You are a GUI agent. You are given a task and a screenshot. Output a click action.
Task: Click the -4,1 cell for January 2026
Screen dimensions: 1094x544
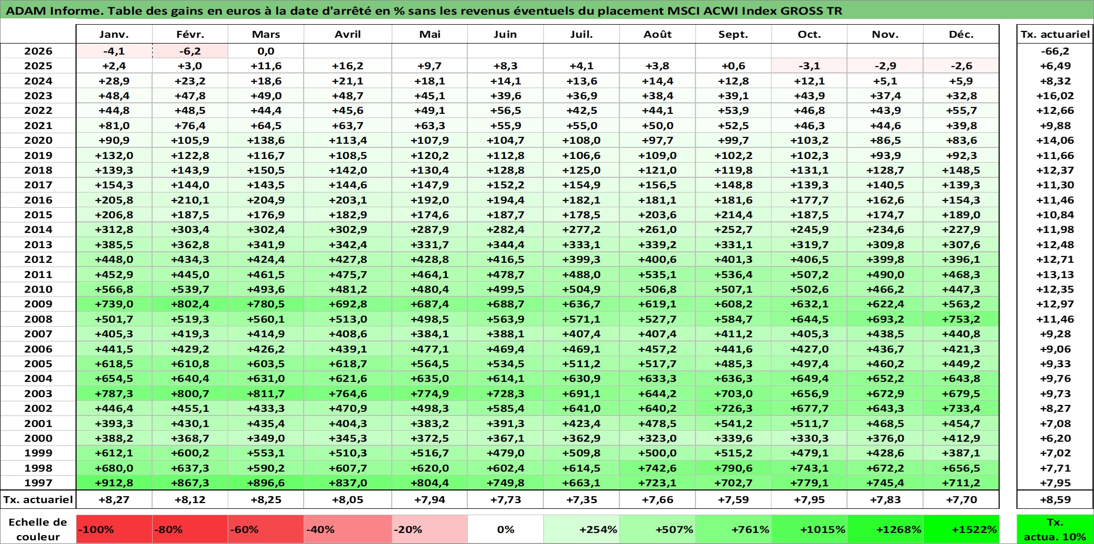[114, 51]
